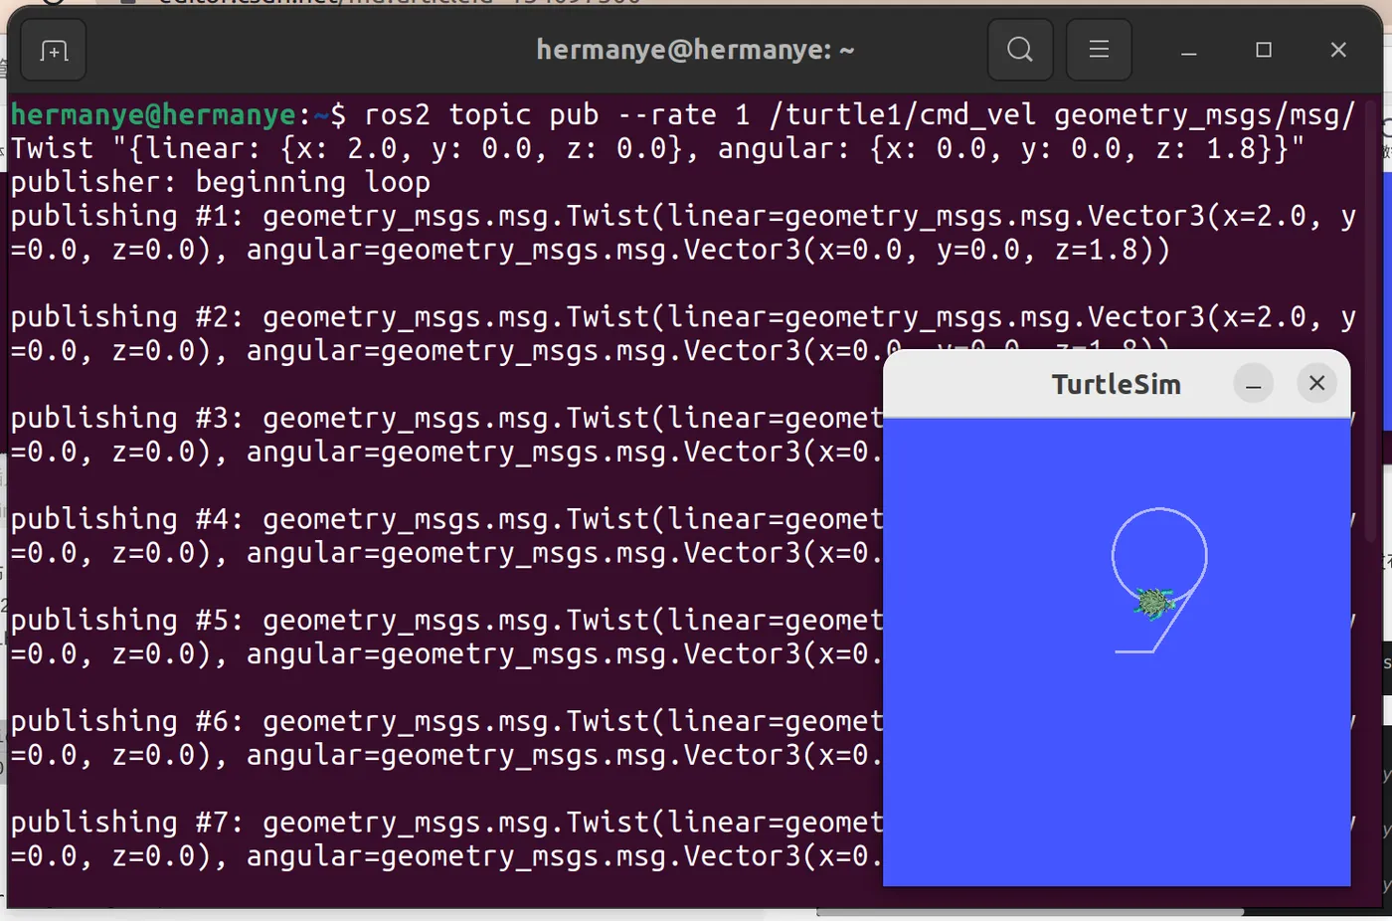1392x921 pixels.
Task: Click the 'publisher: beginning loop' line
Action: pyautogui.click(x=221, y=182)
